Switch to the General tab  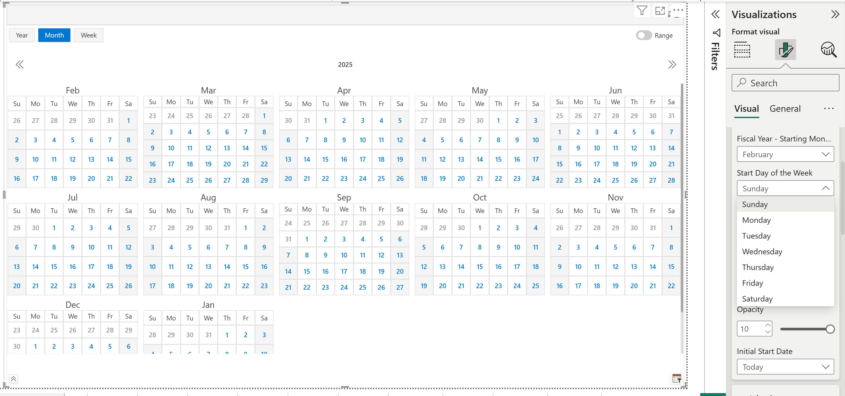point(785,109)
